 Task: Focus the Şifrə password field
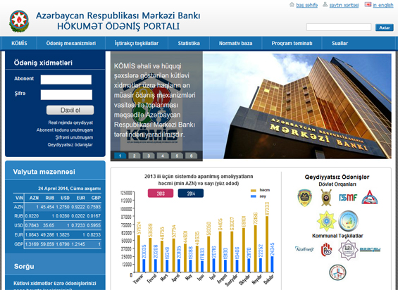(x=66, y=94)
